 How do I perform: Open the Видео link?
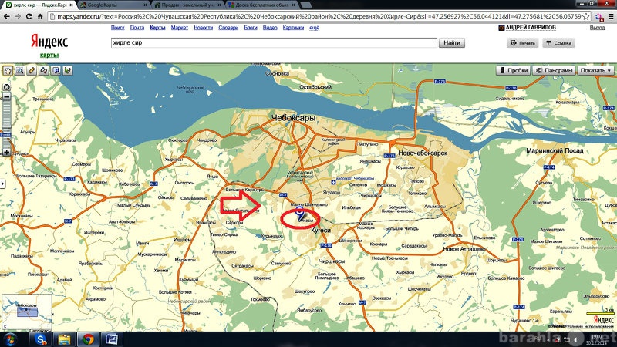[270, 28]
